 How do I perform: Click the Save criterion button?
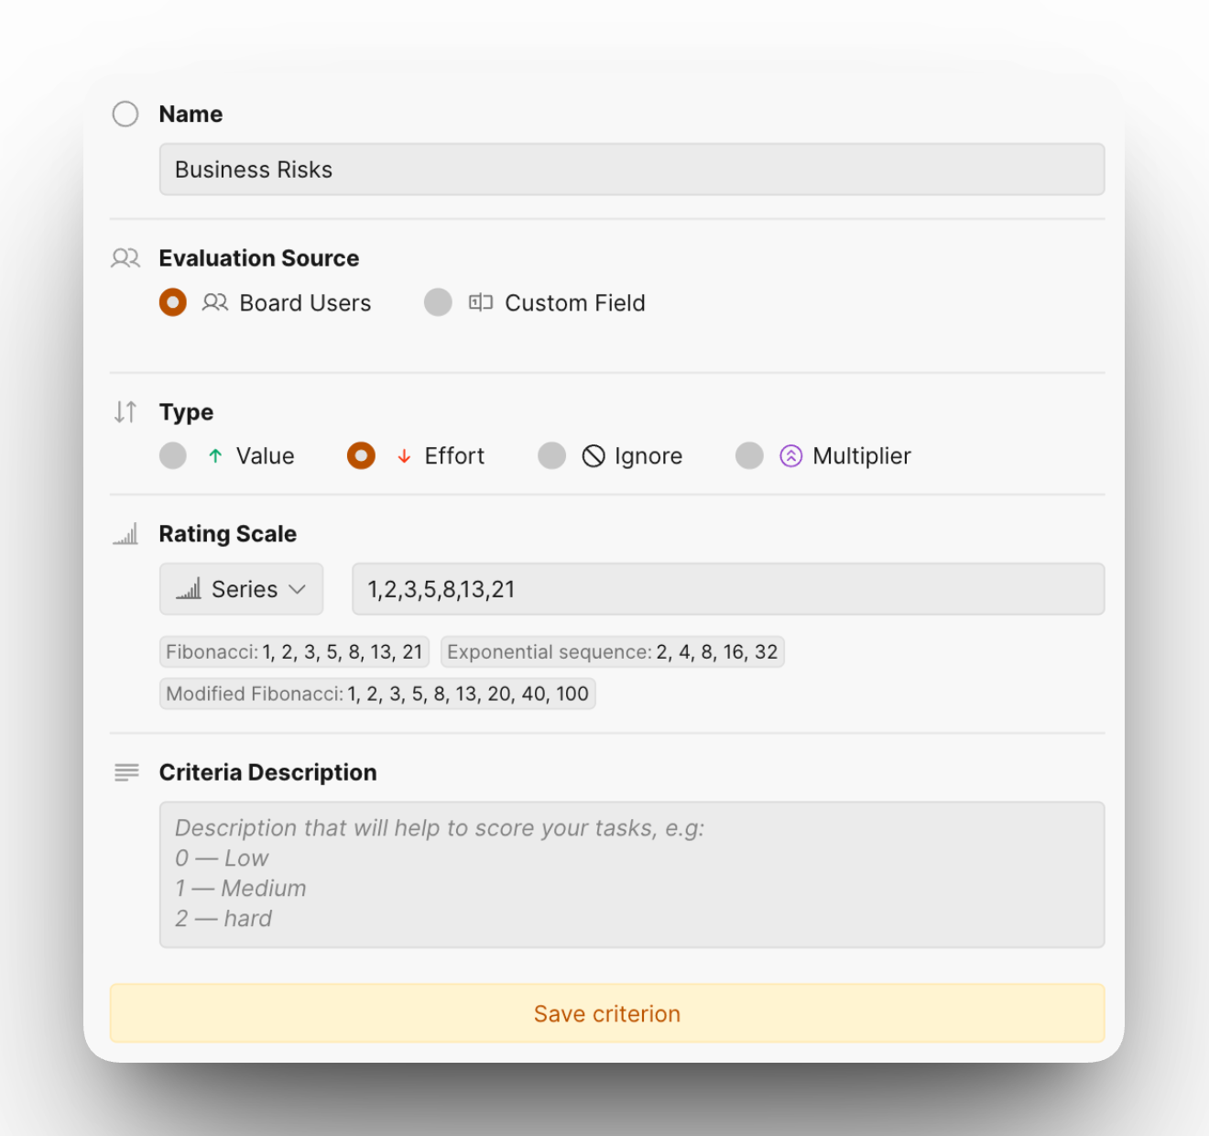click(x=607, y=1013)
